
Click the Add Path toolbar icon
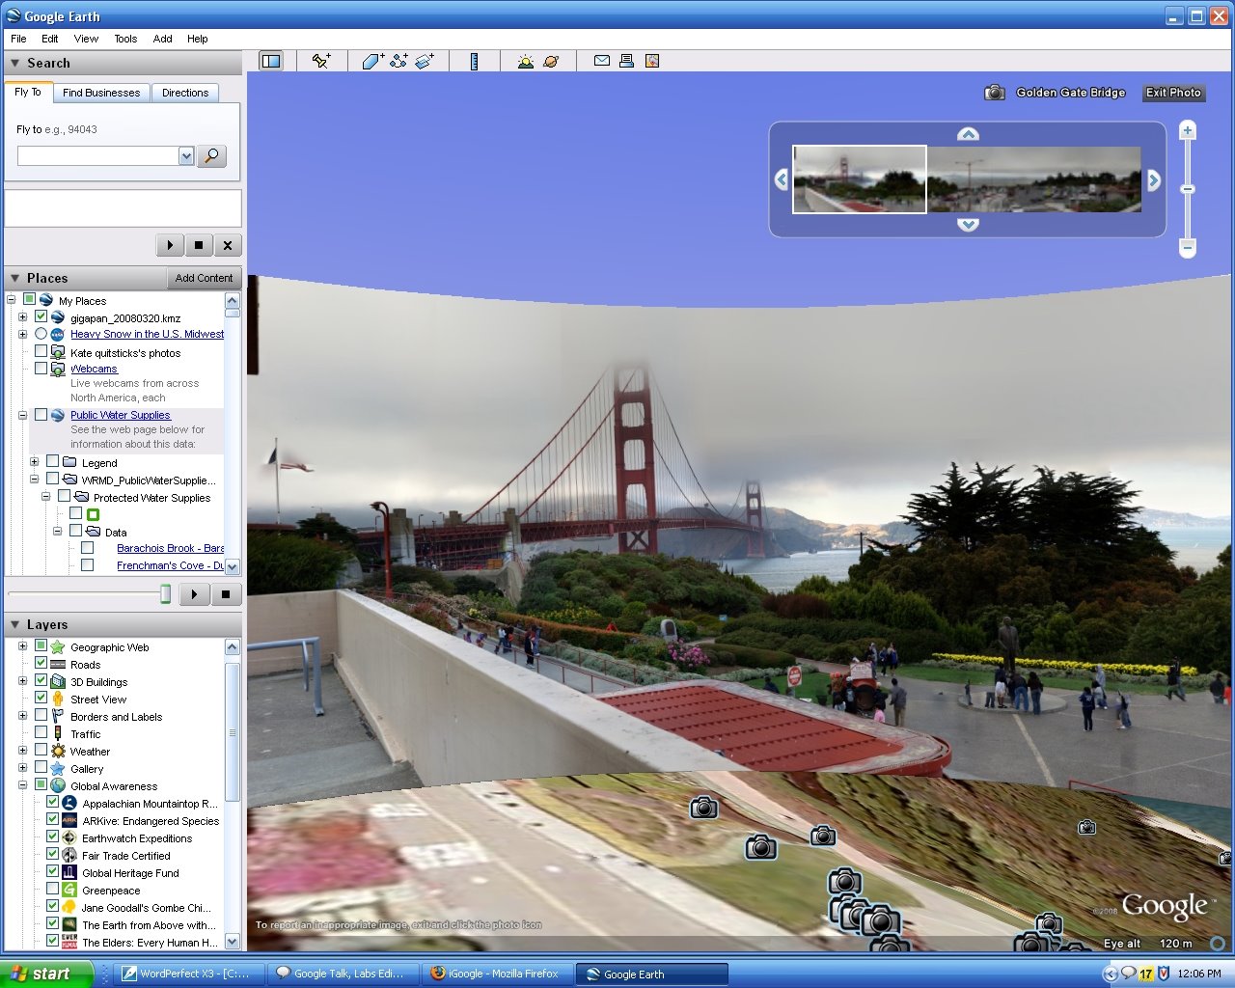click(x=399, y=61)
